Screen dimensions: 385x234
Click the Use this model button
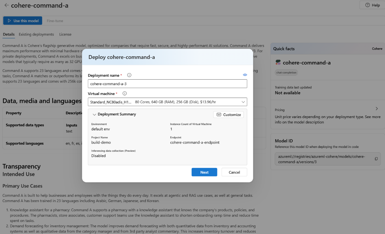click(x=23, y=21)
